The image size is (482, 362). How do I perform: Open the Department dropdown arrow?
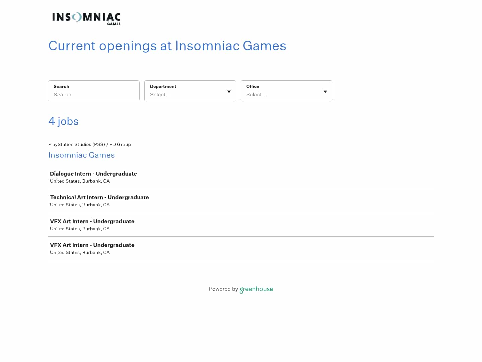(x=229, y=91)
